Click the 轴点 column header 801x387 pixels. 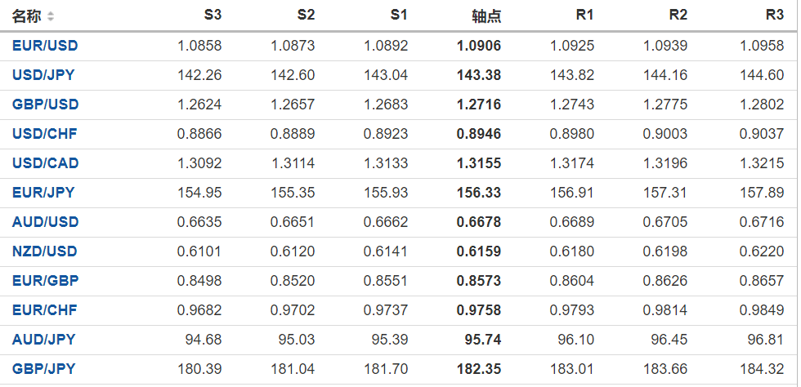point(486,16)
